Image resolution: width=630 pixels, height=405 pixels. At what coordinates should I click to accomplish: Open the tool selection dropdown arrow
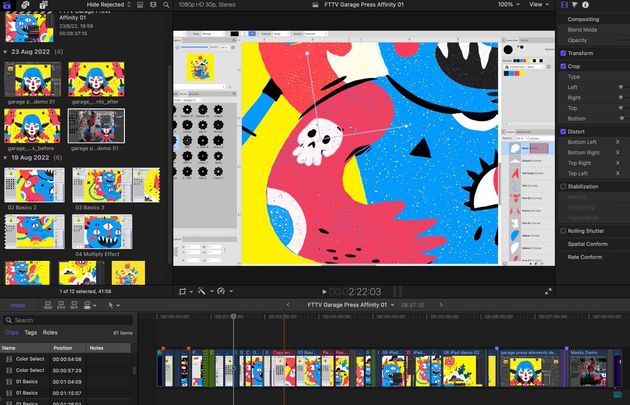[x=118, y=305]
